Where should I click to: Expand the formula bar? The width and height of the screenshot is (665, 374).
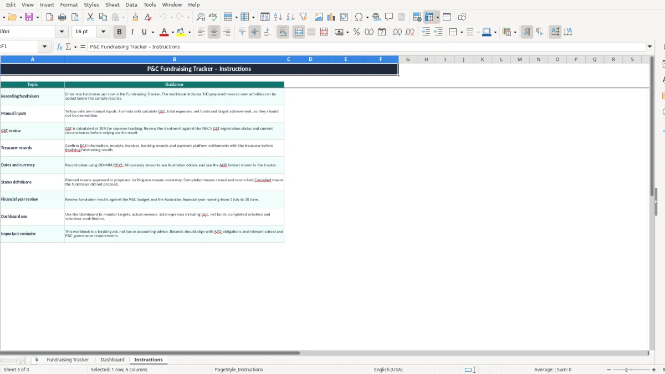[x=650, y=47]
